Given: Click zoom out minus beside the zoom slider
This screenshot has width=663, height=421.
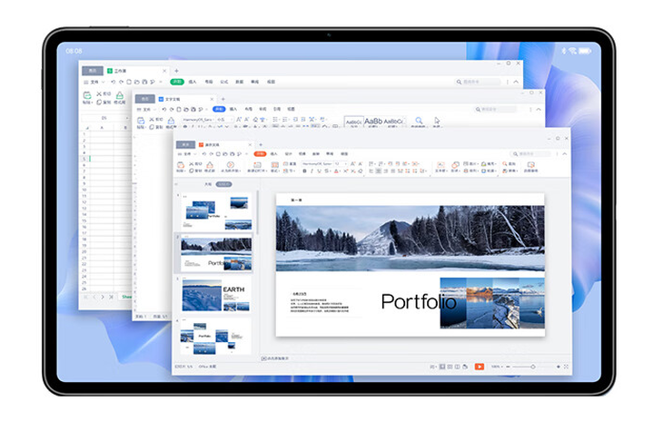Looking at the screenshot, I should [x=509, y=367].
